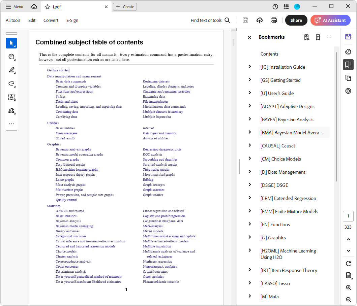
Task: Click the document vertical scrollbar thumb
Action: pyautogui.click(x=234, y=42)
